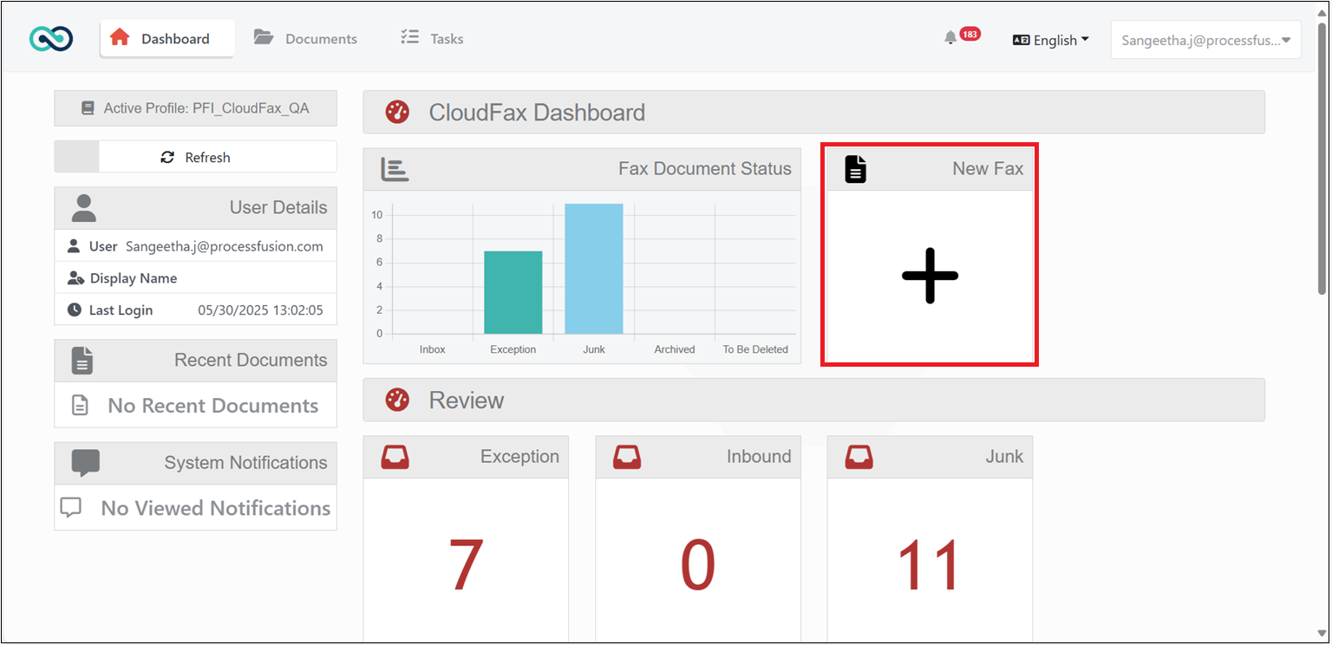
Task: Click the Exception inbox tray icon
Action: [395, 457]
